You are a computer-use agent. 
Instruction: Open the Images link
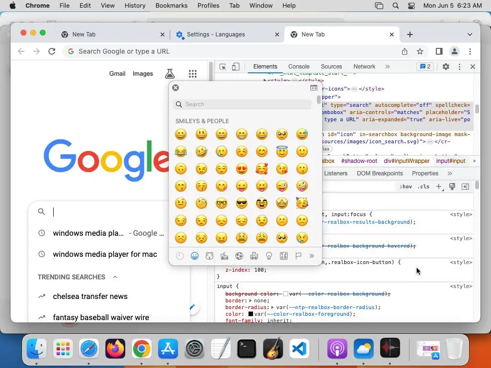pyautogui.click(x=143, y=73)
